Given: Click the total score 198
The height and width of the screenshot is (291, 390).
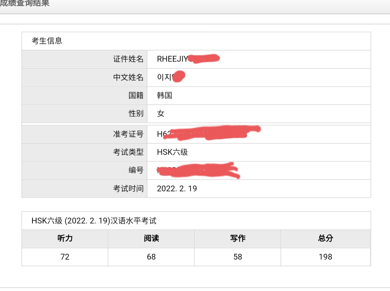Looking at the screenshot, I should point(326,257).
